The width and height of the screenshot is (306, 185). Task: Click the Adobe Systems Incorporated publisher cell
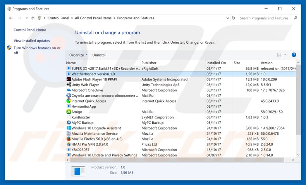click(x=165, y=79)
